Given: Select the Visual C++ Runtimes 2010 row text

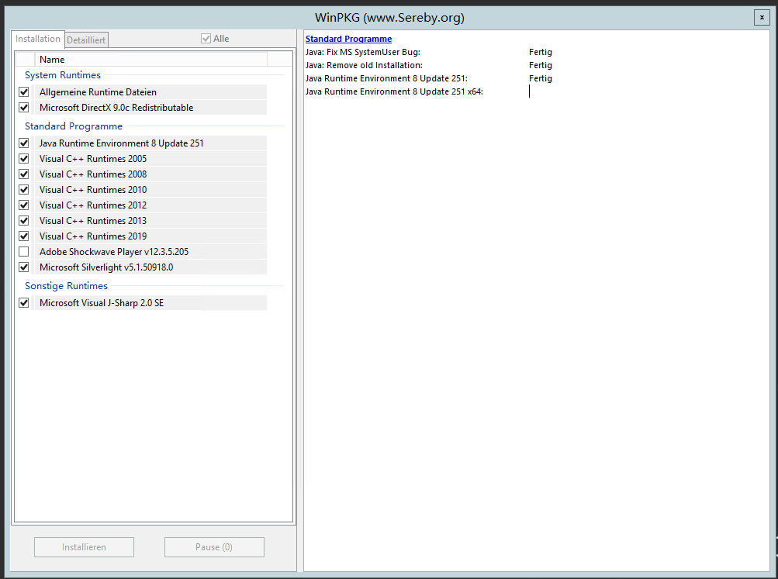Looking at the screenshot, I should pos(93,190).
